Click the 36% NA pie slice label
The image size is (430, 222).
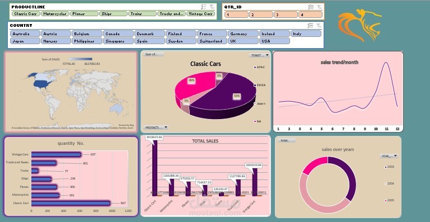point(191,81)
